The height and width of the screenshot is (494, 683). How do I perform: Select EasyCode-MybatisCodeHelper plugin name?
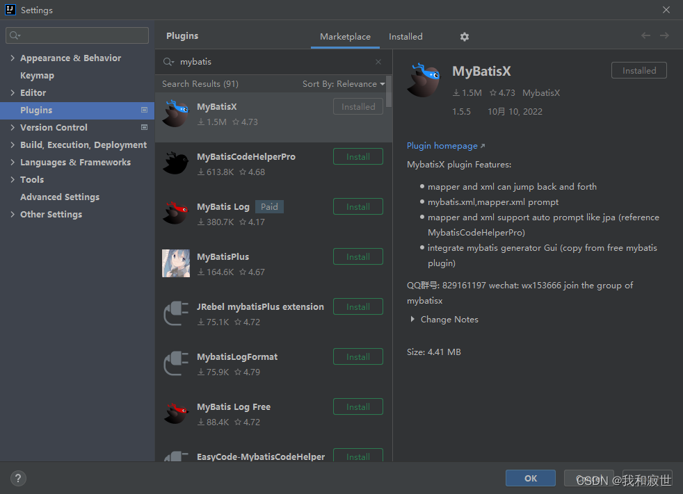261,456
